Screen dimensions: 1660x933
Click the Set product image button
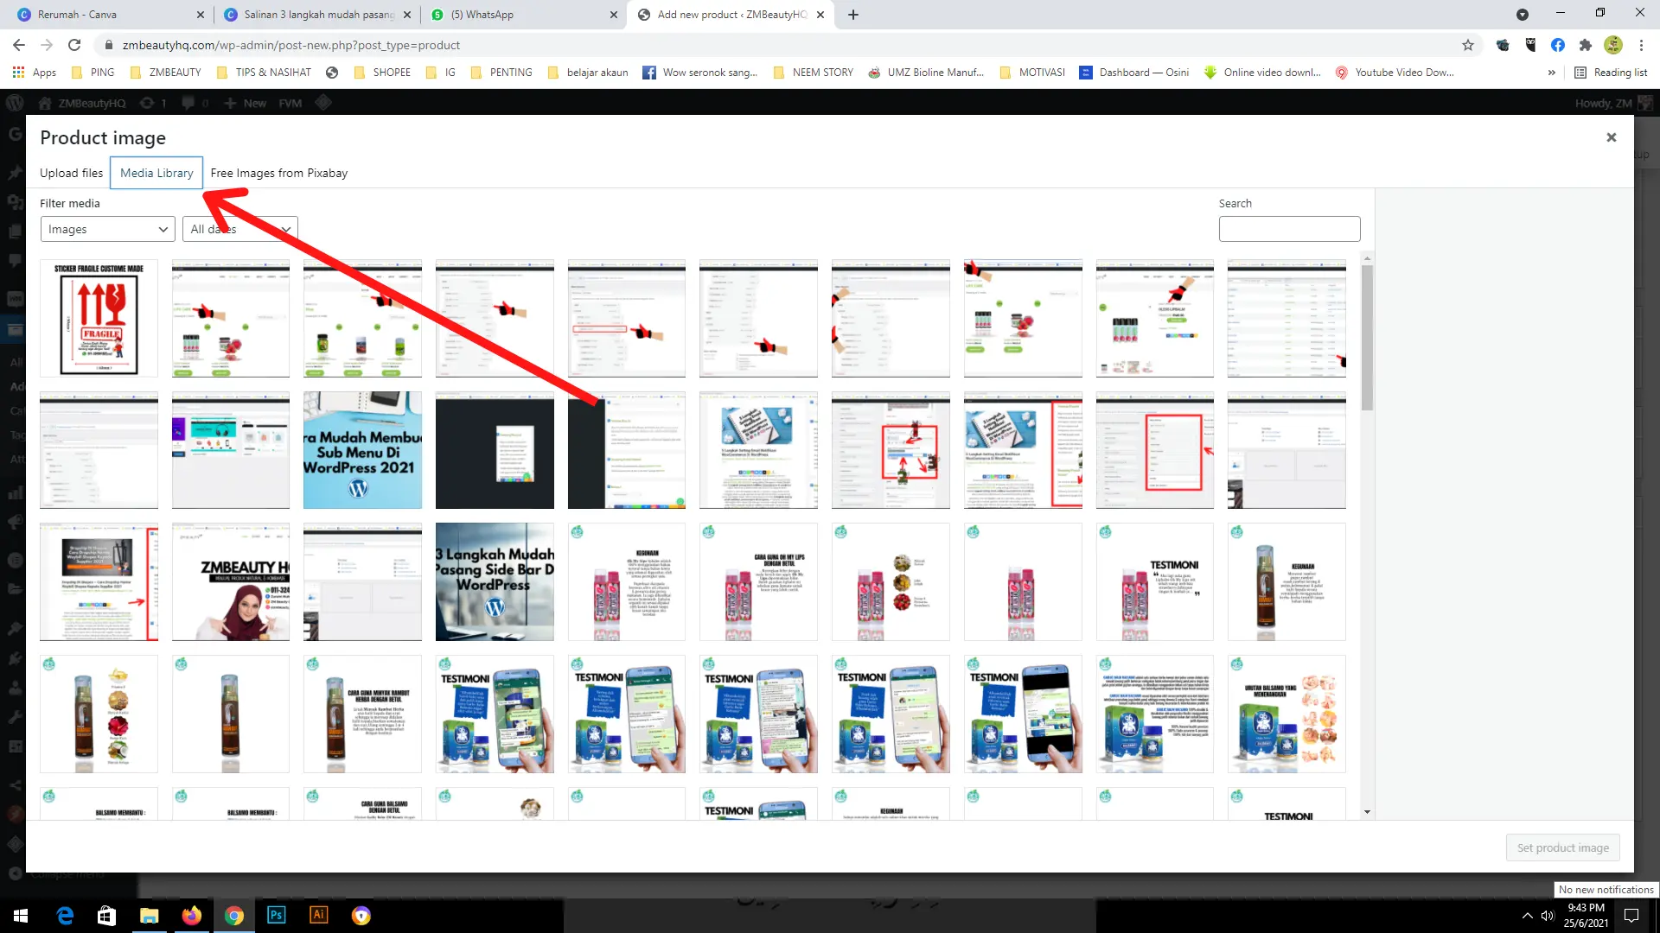[1562, 847]
